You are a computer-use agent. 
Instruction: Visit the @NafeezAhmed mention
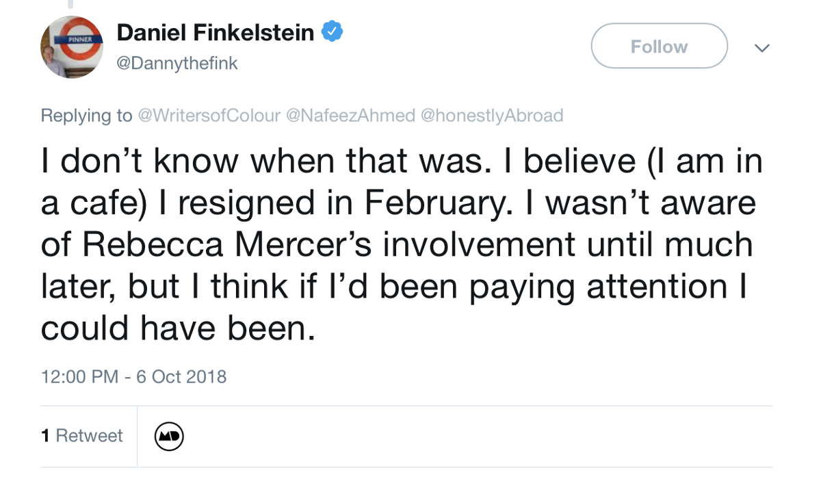[x=350, y=116]
